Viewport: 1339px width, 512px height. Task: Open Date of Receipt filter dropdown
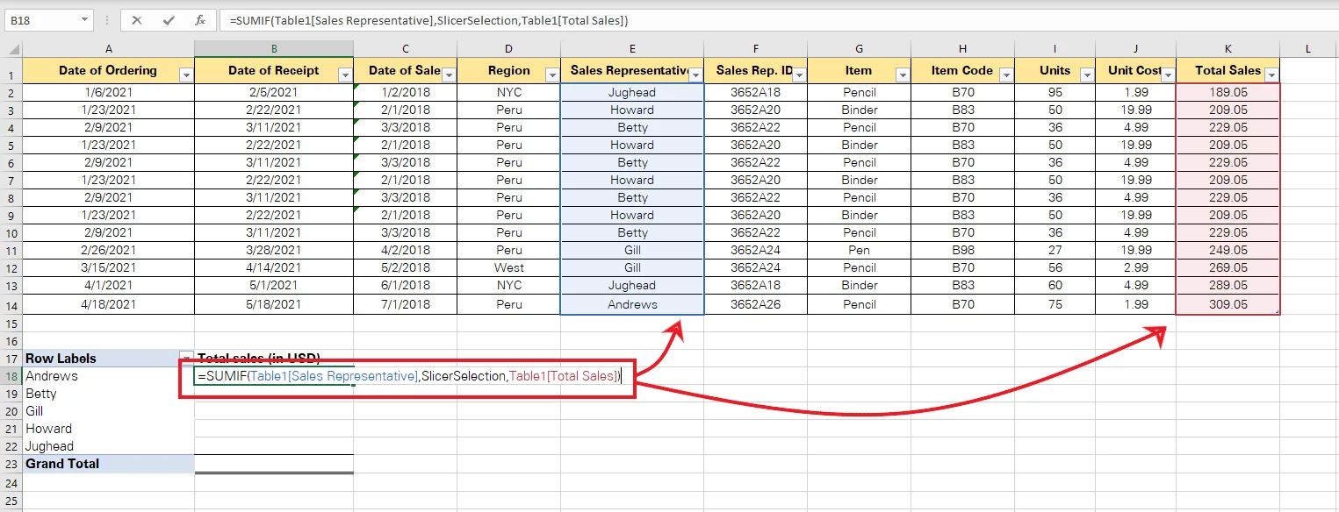tap(344, 75)
